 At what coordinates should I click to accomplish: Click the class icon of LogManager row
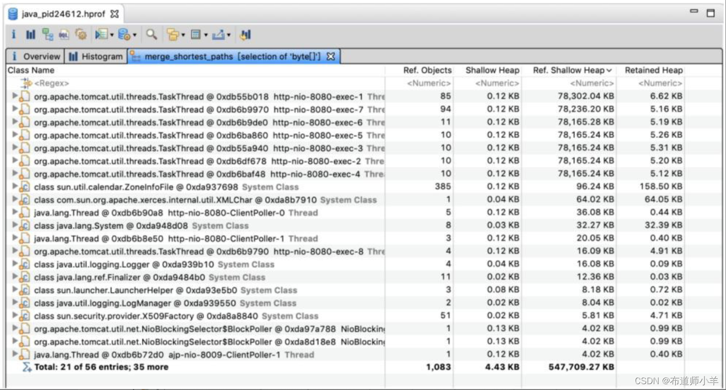click(24, 303)
